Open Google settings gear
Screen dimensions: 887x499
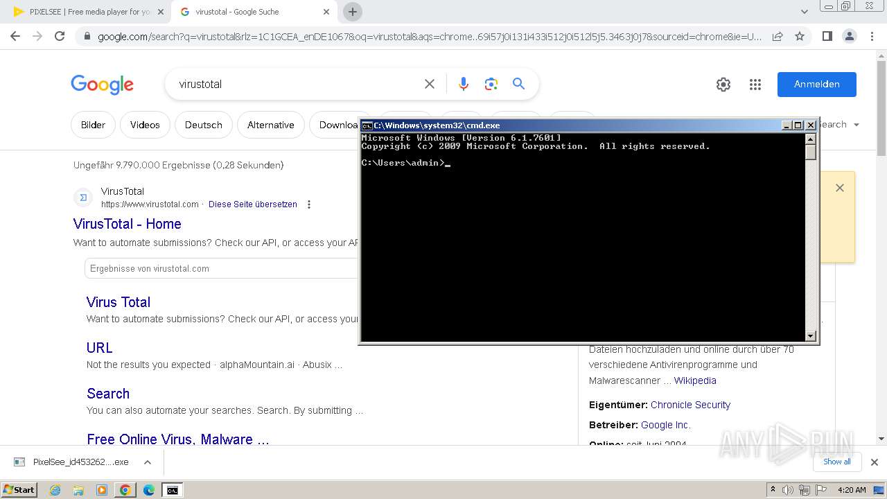(723, 85)
